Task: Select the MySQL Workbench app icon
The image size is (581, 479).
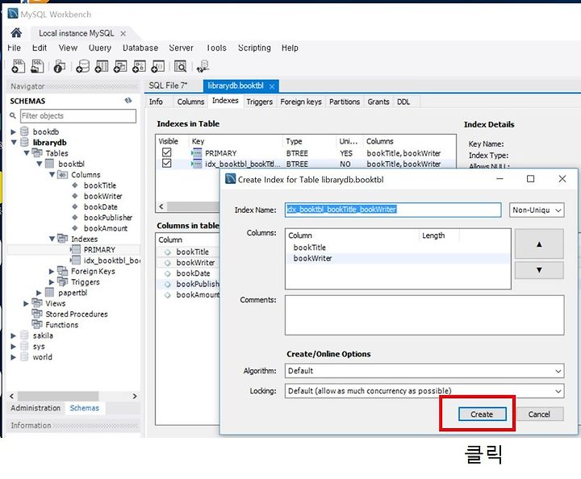Action: (x=13, y=14)
